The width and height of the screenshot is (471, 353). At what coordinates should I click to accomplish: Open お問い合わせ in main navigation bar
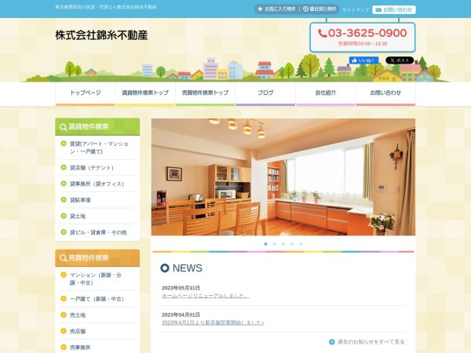pyautogui.click(x=385, y=93)
